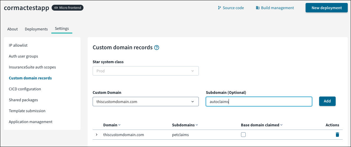Switch to the About tab

click(x=12, y=29)
